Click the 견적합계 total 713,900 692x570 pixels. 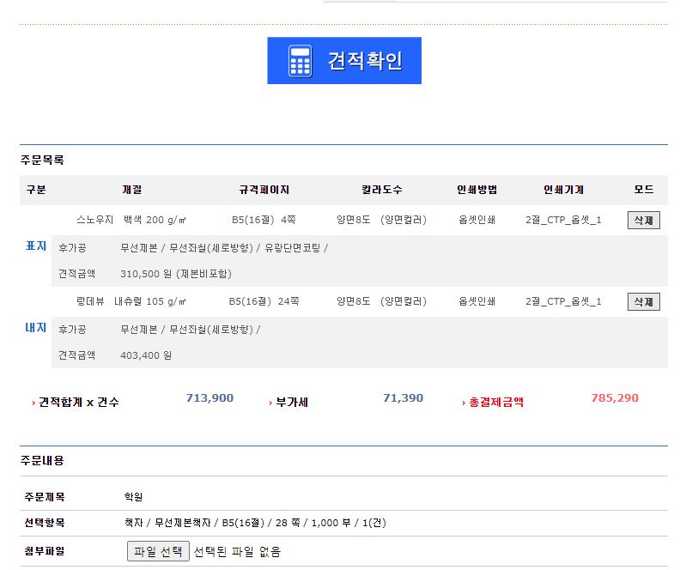(209, 398)
